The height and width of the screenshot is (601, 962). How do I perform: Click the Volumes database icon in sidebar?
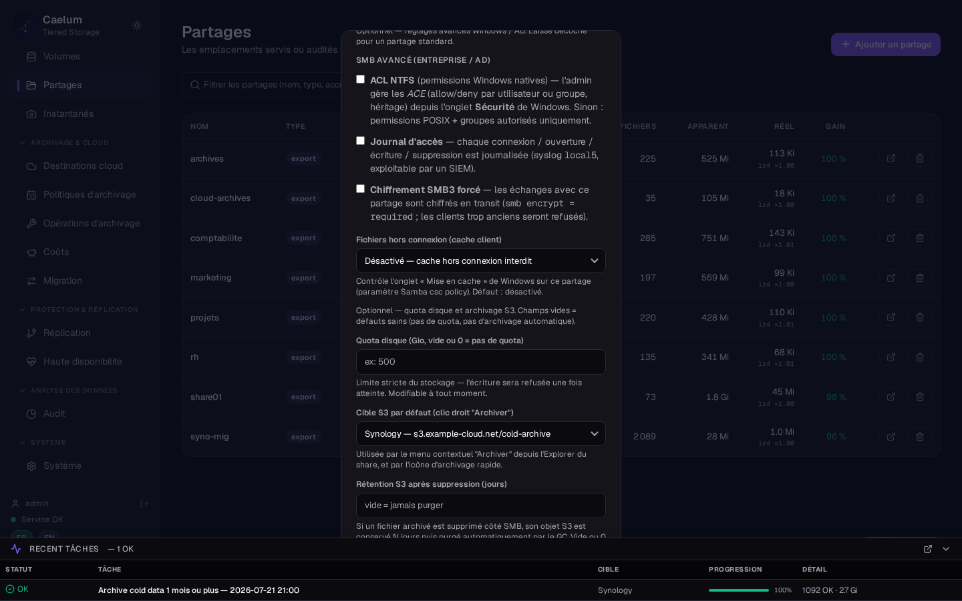[x=31, y=57]
